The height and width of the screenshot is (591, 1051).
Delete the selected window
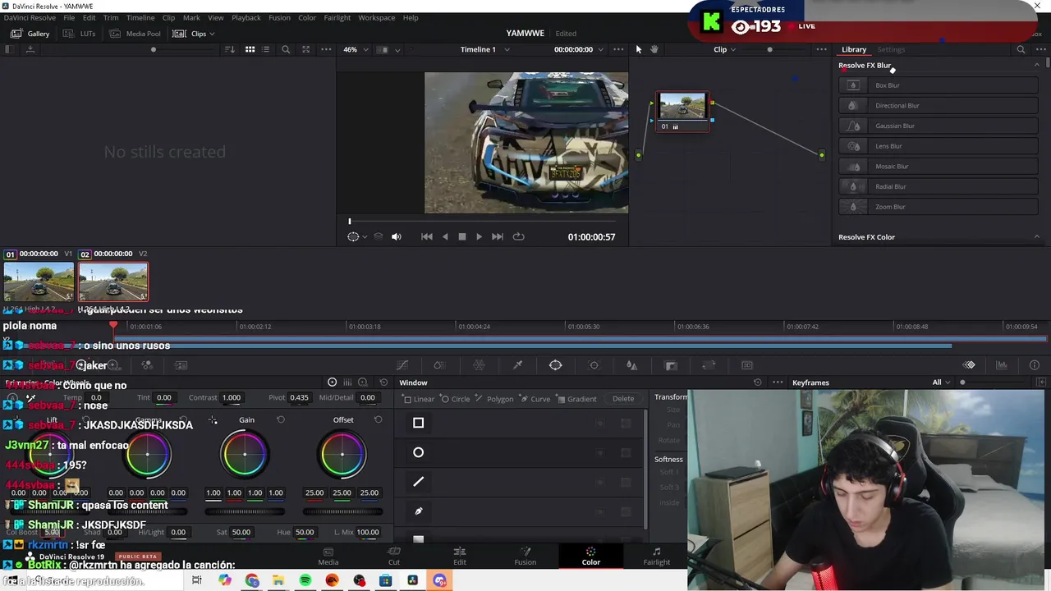click(x=623, y=399)
